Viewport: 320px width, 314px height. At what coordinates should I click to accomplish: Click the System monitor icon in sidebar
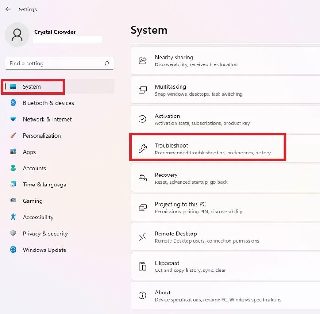click(x=13, y=86)
